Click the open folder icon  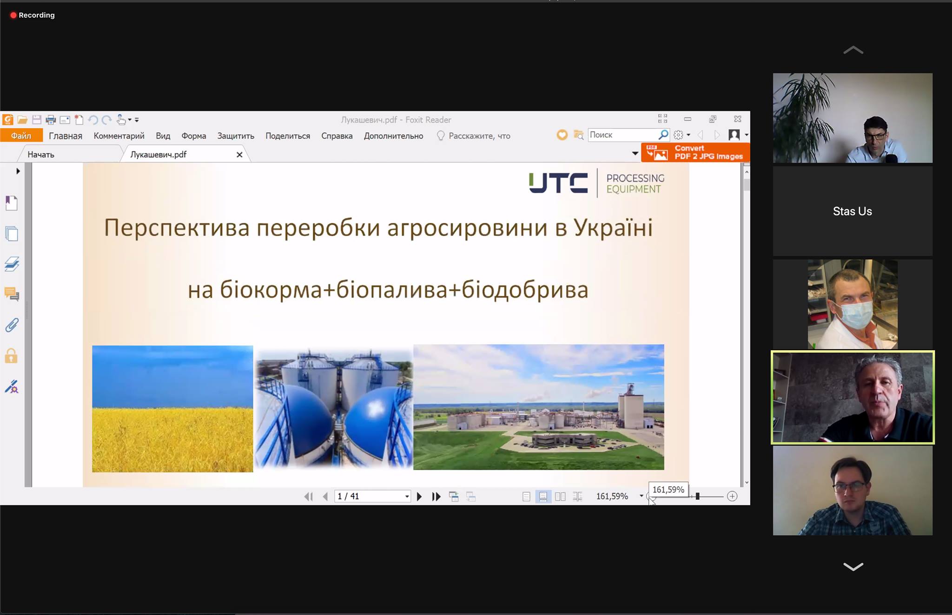tap(22, 120)
